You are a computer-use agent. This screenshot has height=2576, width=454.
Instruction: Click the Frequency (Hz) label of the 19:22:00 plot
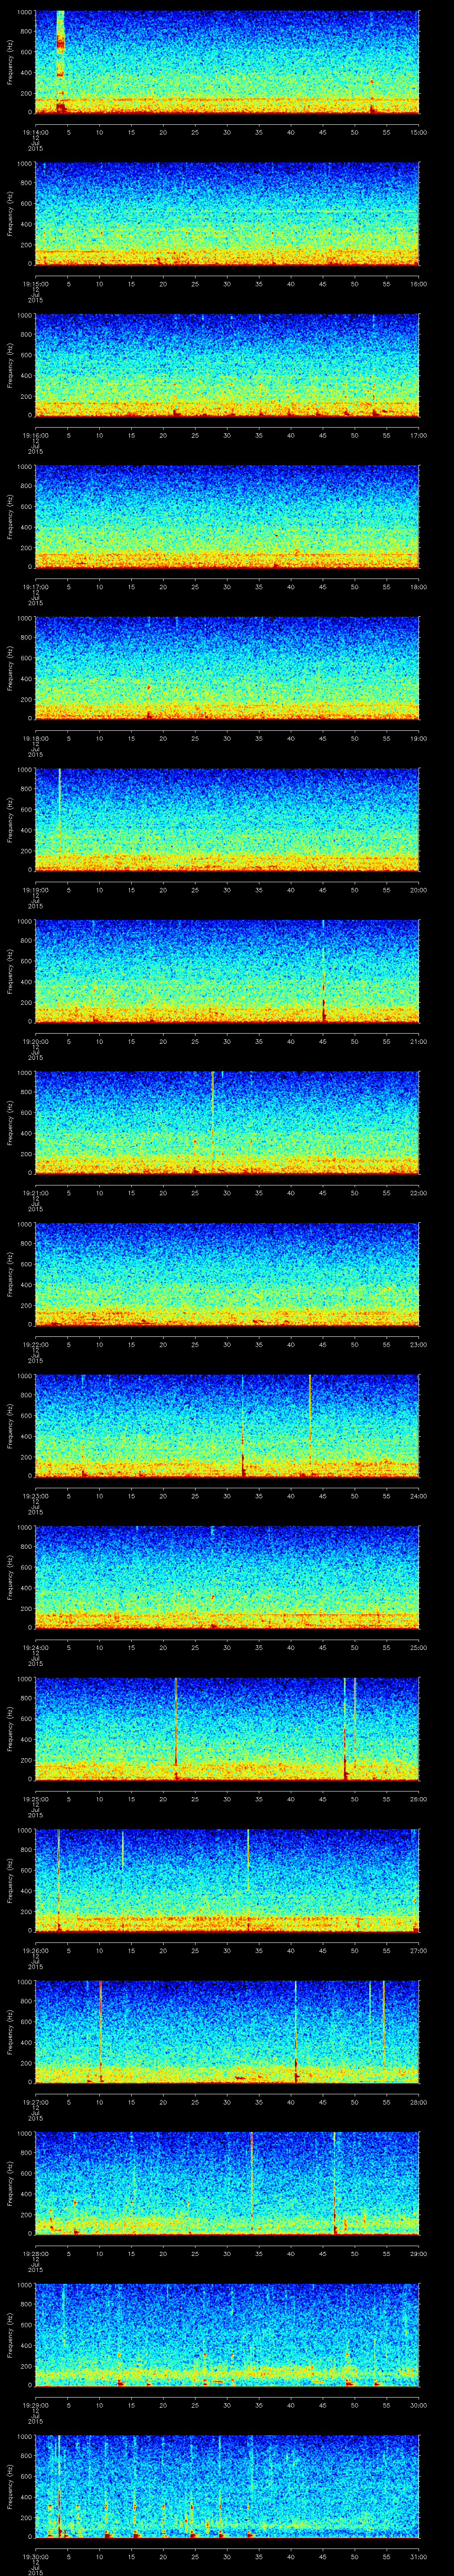[10, 1274]
